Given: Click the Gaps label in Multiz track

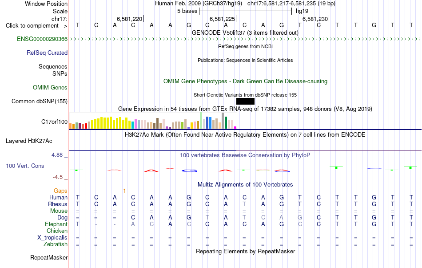Looking at the screenshot, I should pos(60,191).
